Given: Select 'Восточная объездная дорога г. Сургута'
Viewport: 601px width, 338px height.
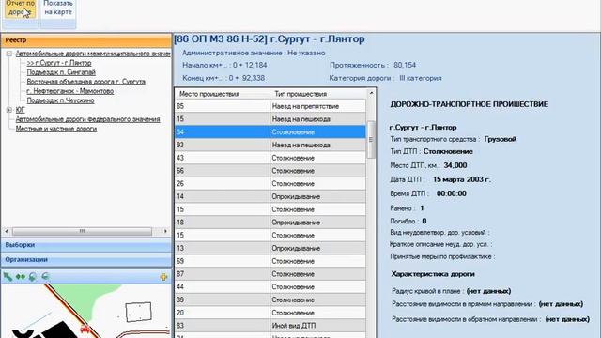Looking at the screenshot, I should [85, 82].
